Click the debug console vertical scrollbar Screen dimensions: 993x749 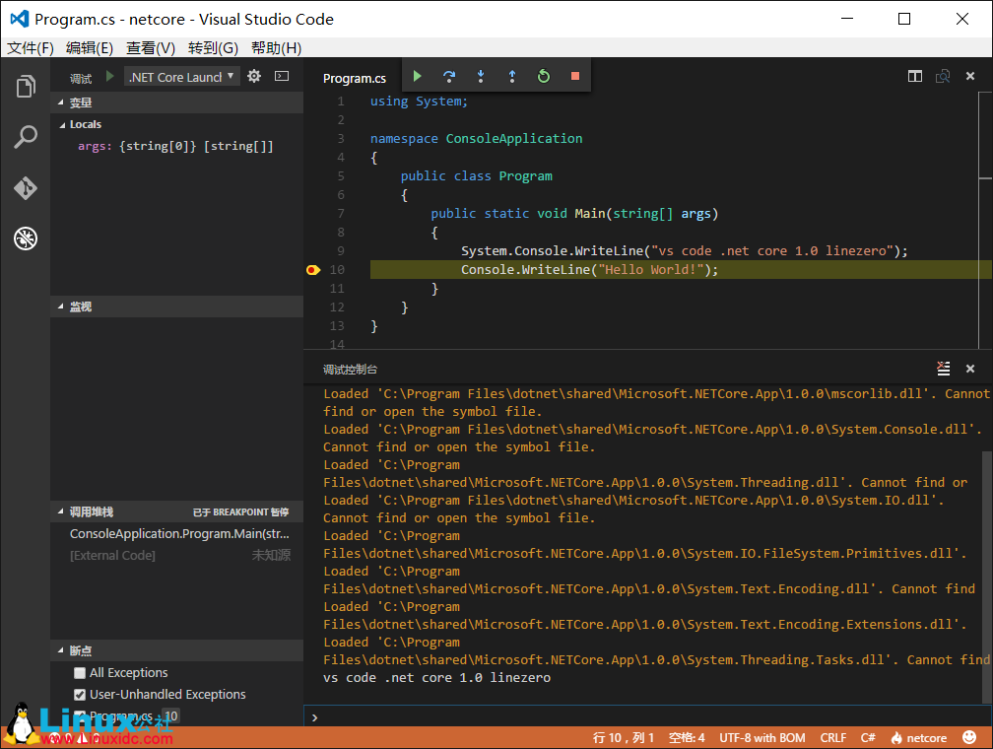click(x=987, y=577)
